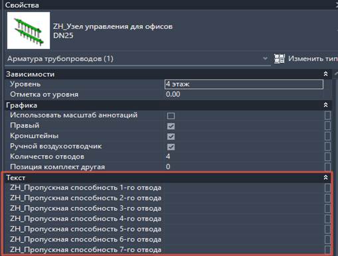Uncheck the Кронштейны checkbox

(171, 137)
